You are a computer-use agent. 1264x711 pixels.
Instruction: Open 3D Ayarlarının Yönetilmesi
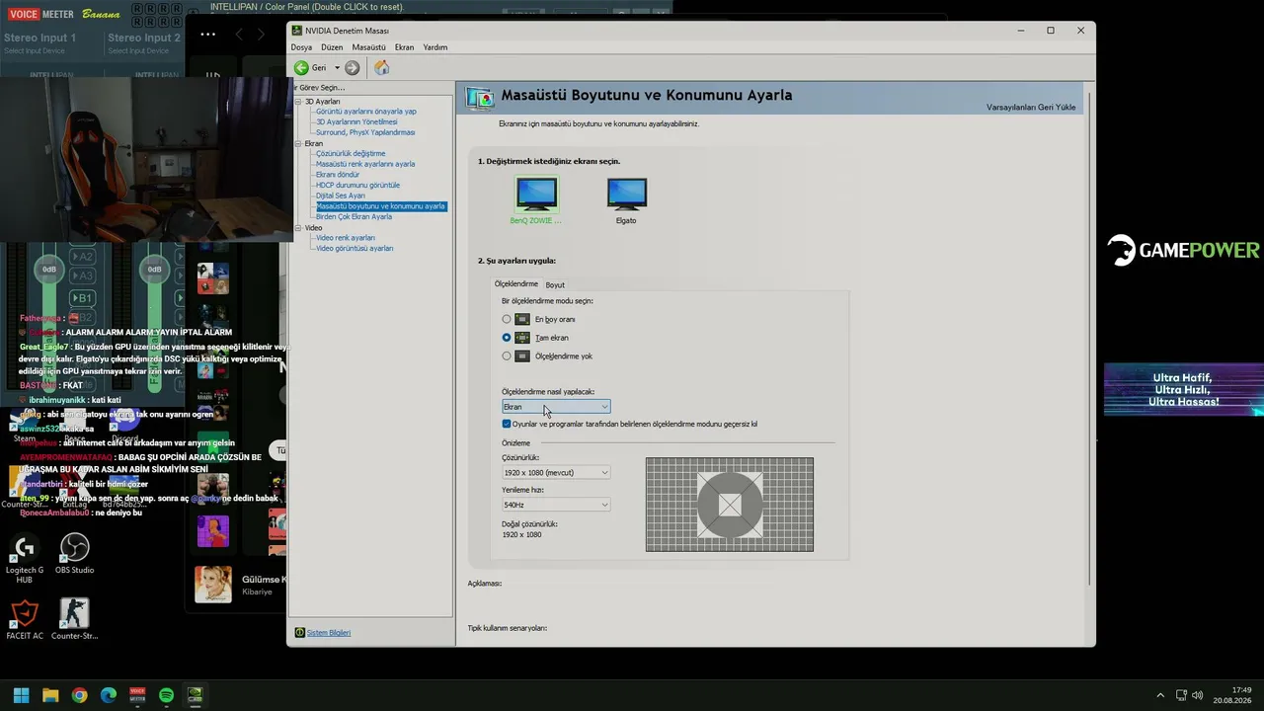coord(356,121)
